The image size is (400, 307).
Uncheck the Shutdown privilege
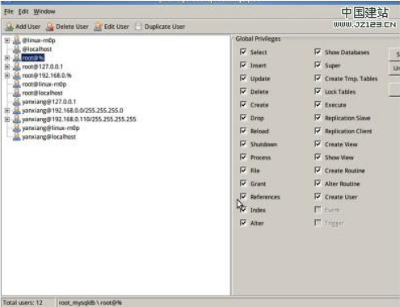click(x=243, y=144)
